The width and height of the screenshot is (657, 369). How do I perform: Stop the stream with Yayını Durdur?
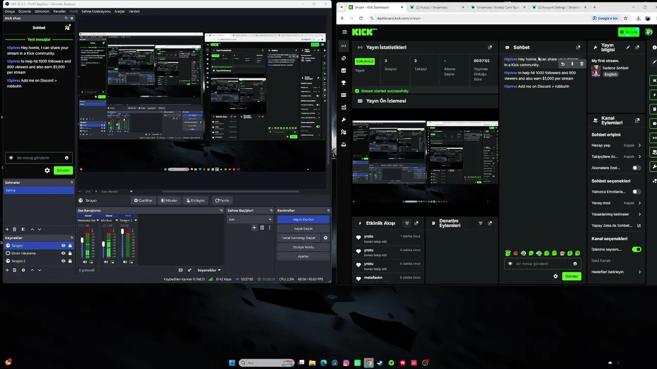(x=303, y=219)
